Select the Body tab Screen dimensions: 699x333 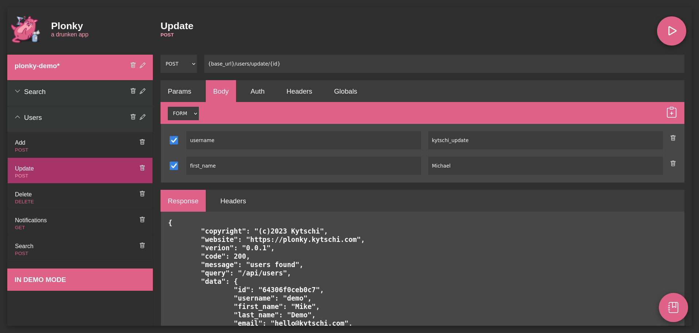[x=221, y=91]
